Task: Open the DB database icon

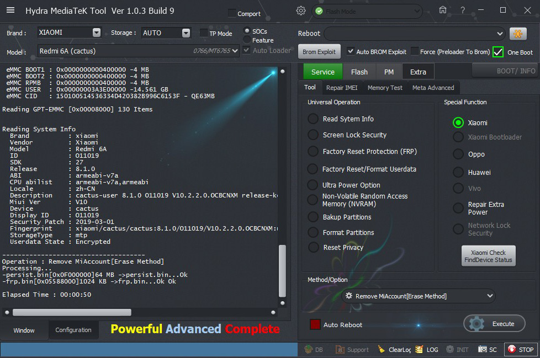Action: coord(309,350)
